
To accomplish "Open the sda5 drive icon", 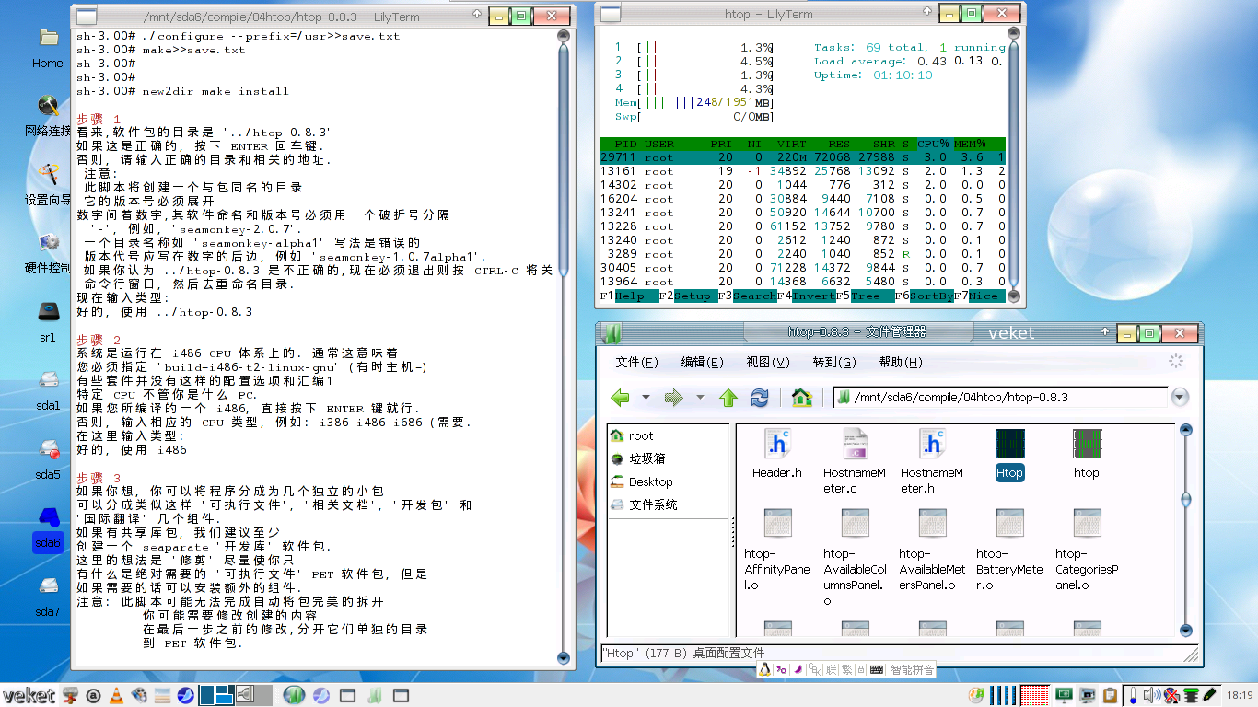I will pos(48,449).
